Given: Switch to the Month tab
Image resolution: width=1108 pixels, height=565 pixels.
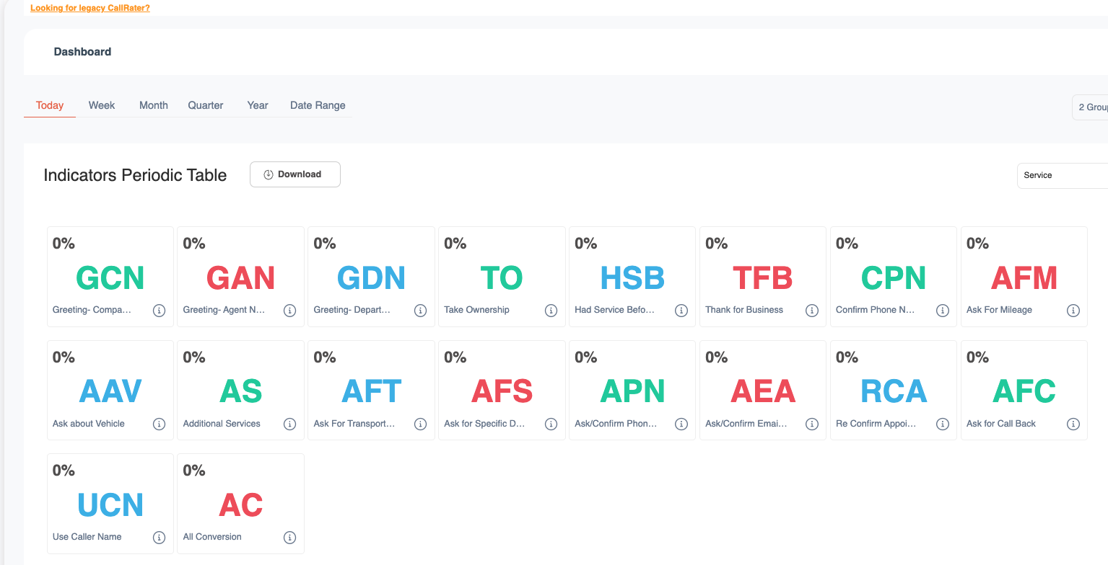Looking at the screenshot, I should point(154,105).
